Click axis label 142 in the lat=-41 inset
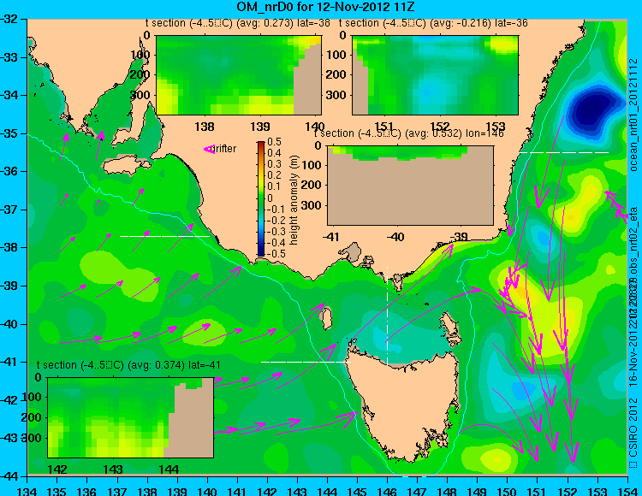Viewport: 642px width, 496px height. [x=58, y=469]
